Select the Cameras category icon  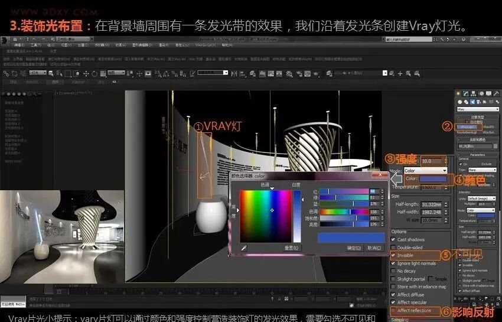pos(478,102)
